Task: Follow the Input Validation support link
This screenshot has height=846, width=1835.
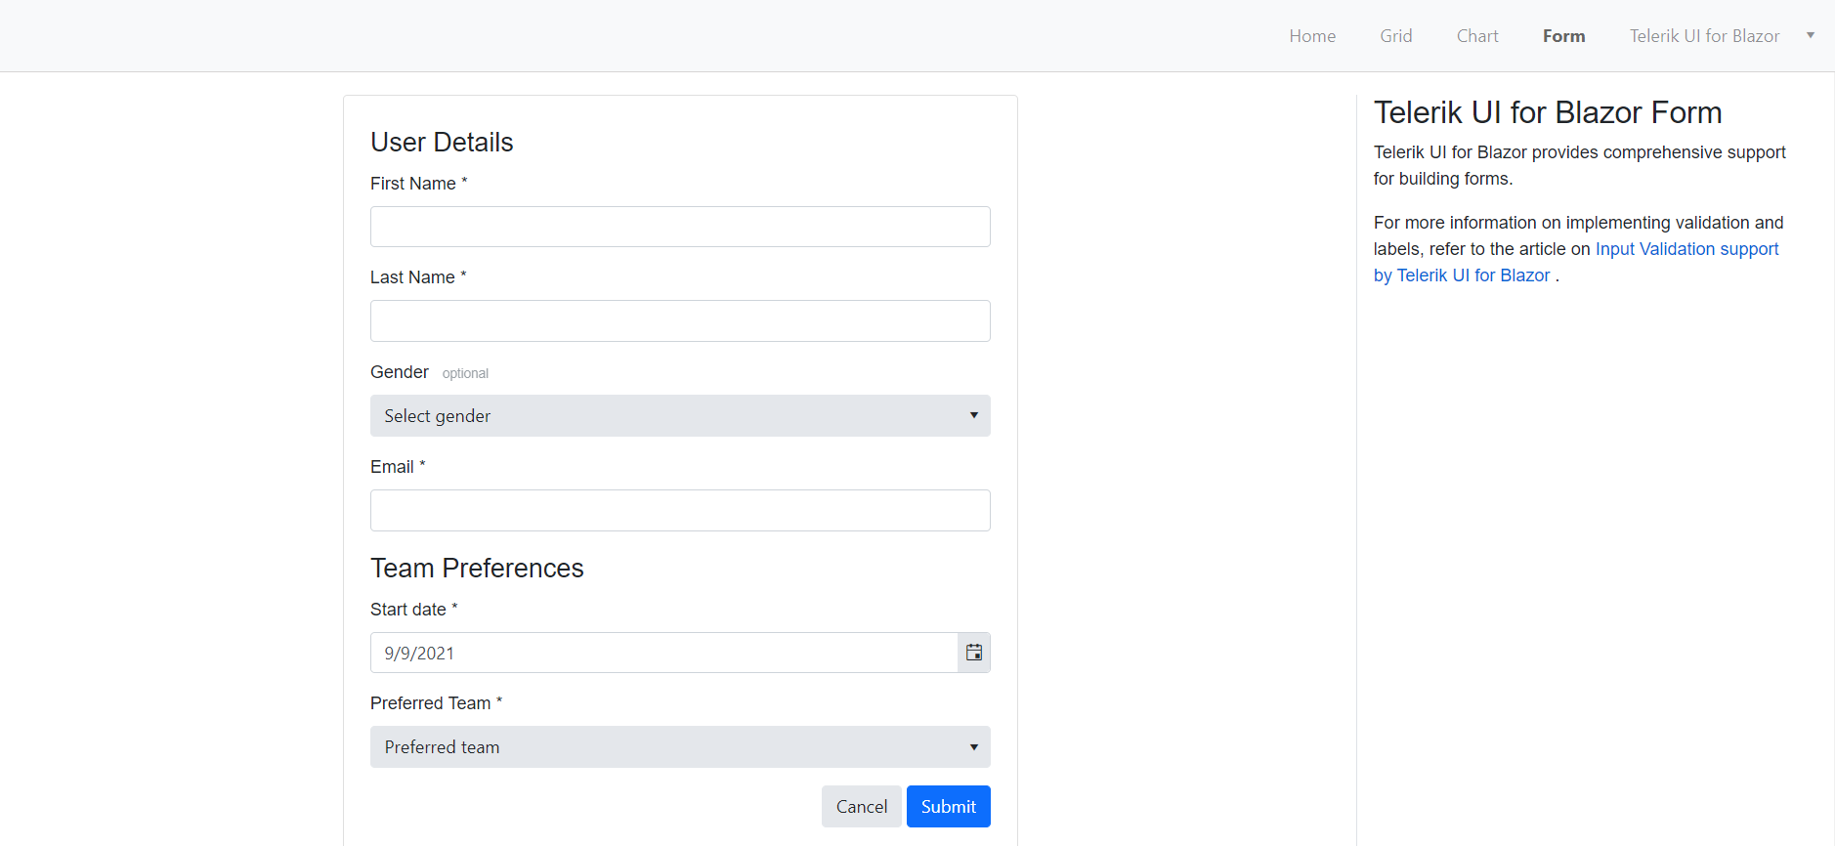Action: pyautogui.click(x=1686, y=249)
